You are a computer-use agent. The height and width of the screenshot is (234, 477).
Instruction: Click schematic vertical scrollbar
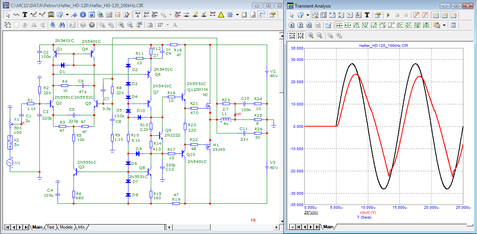click(x=281, y=128)
